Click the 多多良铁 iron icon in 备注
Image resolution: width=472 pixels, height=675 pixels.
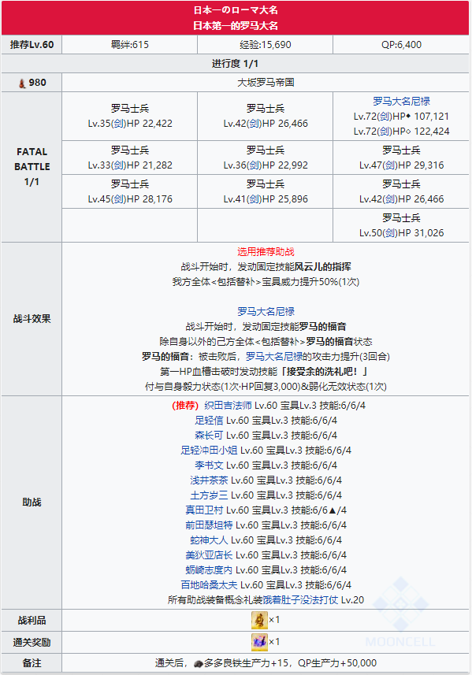[x=198, y=663]
